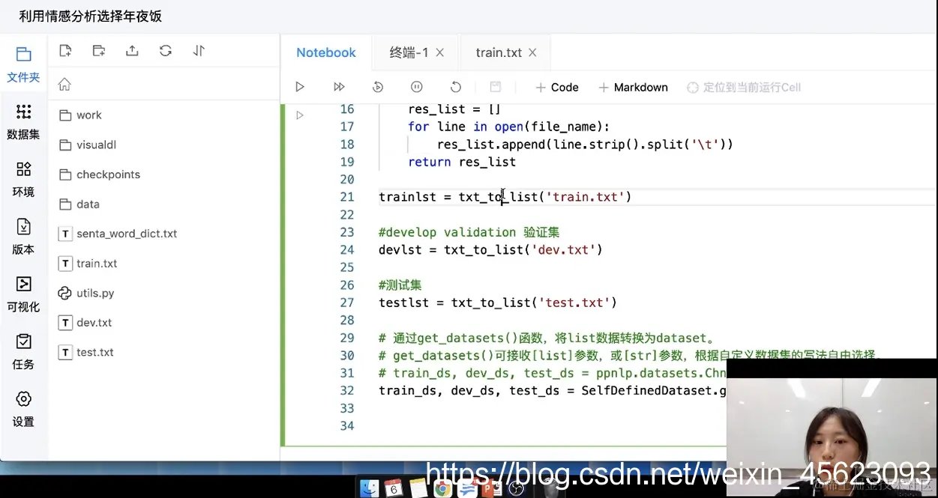
Task: Open PowerPoint in the dock
Action: tap(492, 489)
